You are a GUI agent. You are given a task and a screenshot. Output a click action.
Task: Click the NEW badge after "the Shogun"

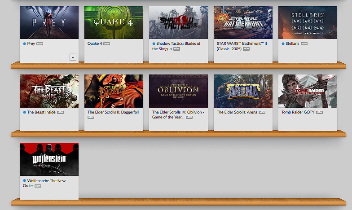pos(177,49)
